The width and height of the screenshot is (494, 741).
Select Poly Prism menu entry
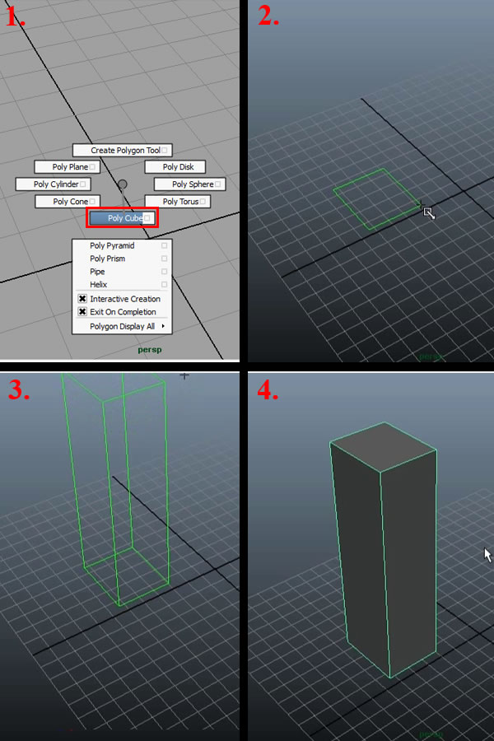(108, 259)
